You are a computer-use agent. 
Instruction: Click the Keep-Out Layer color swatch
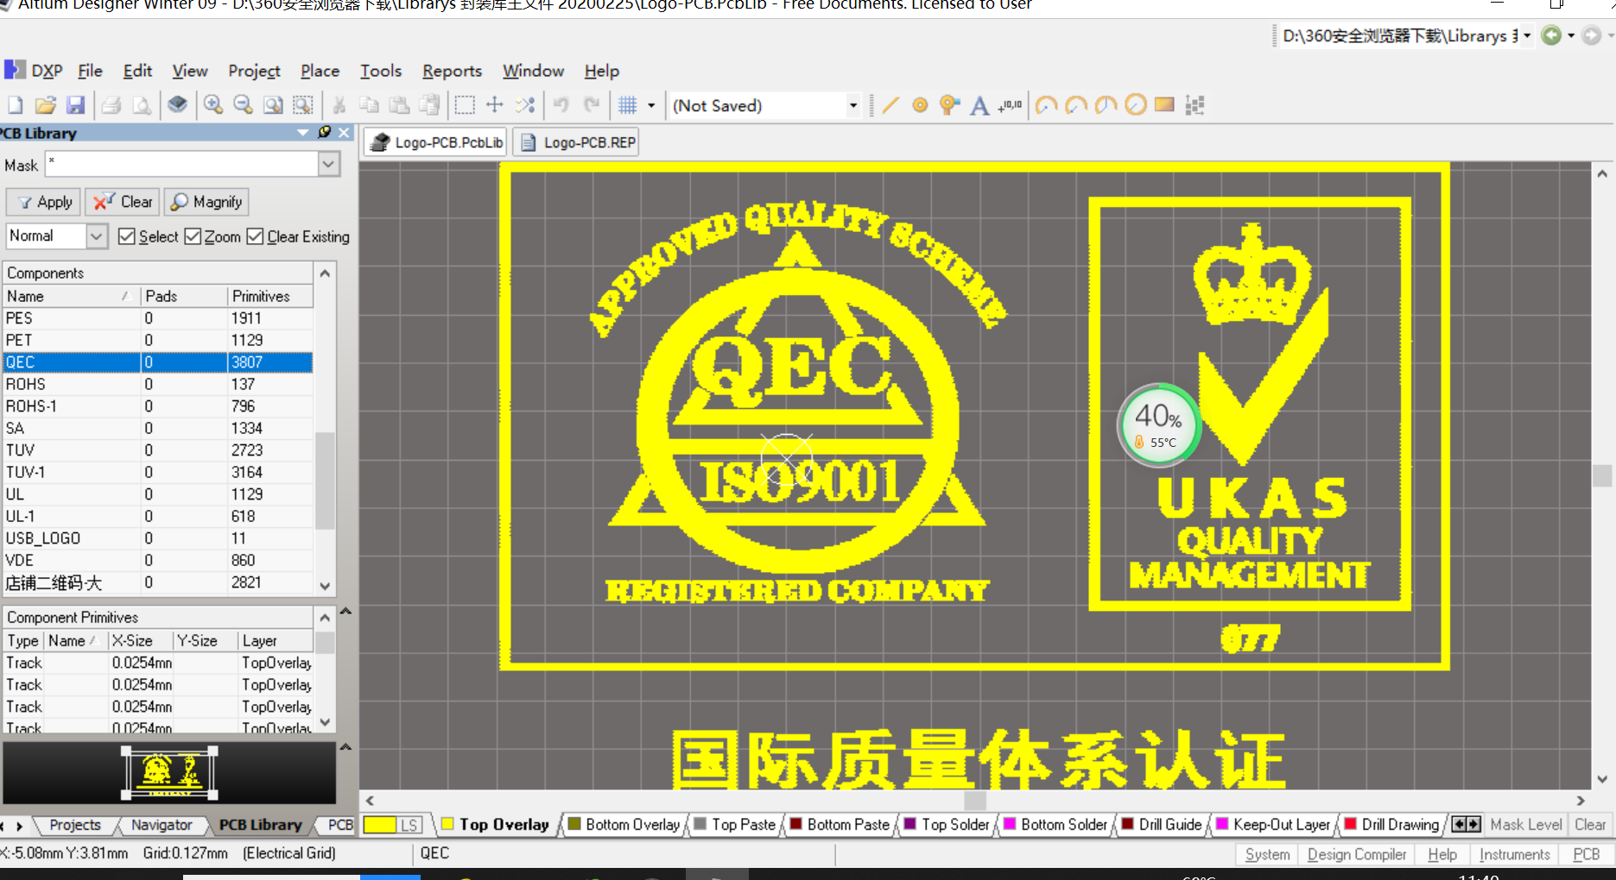pos(1222,824)
